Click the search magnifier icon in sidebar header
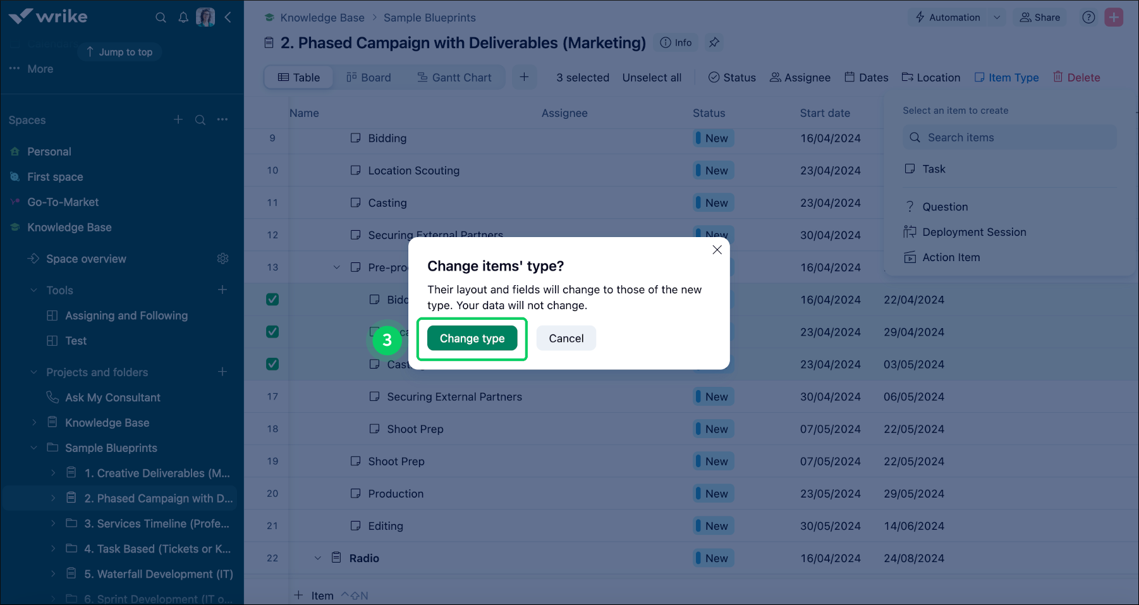The image size is (1139, 605). pyautogui.click(x=161, y=18)
